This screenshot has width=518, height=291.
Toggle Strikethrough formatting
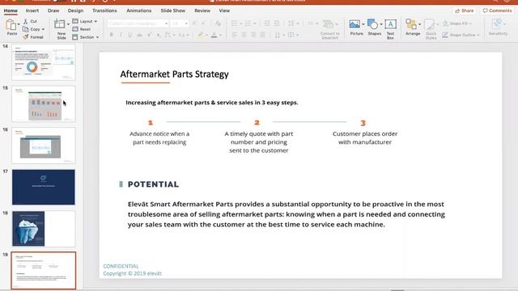(140, 35)
